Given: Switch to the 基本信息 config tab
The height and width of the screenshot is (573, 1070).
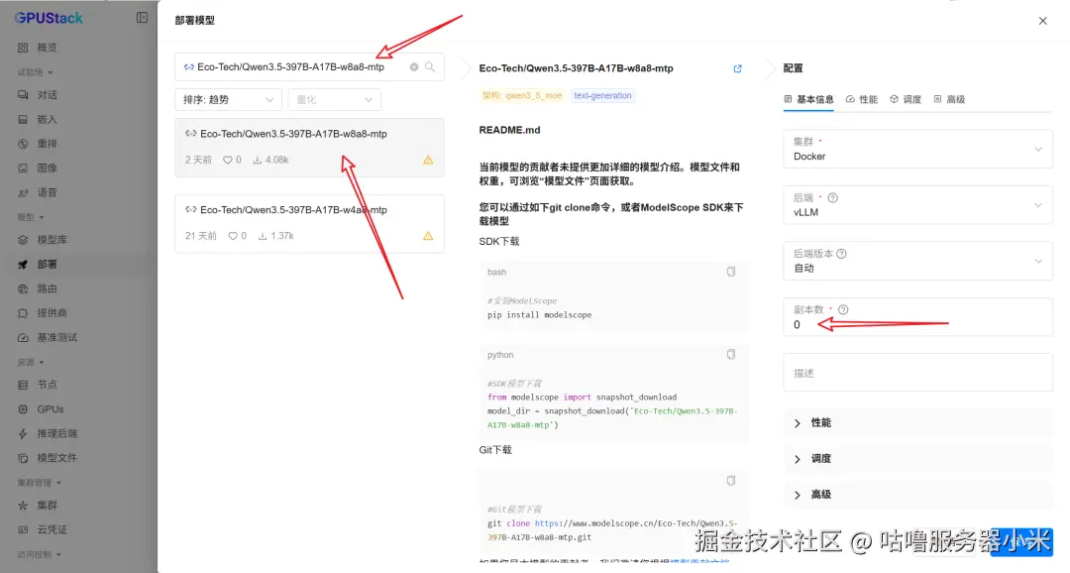Looking at the screenshot, I should pos(808,100).
